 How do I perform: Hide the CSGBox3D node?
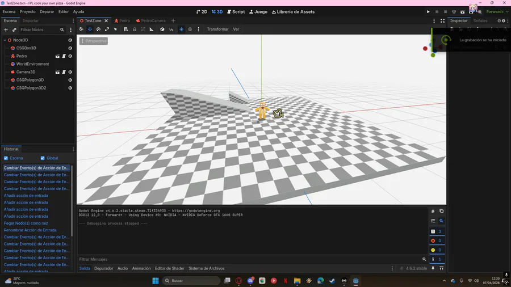click(x=70, y=48)
